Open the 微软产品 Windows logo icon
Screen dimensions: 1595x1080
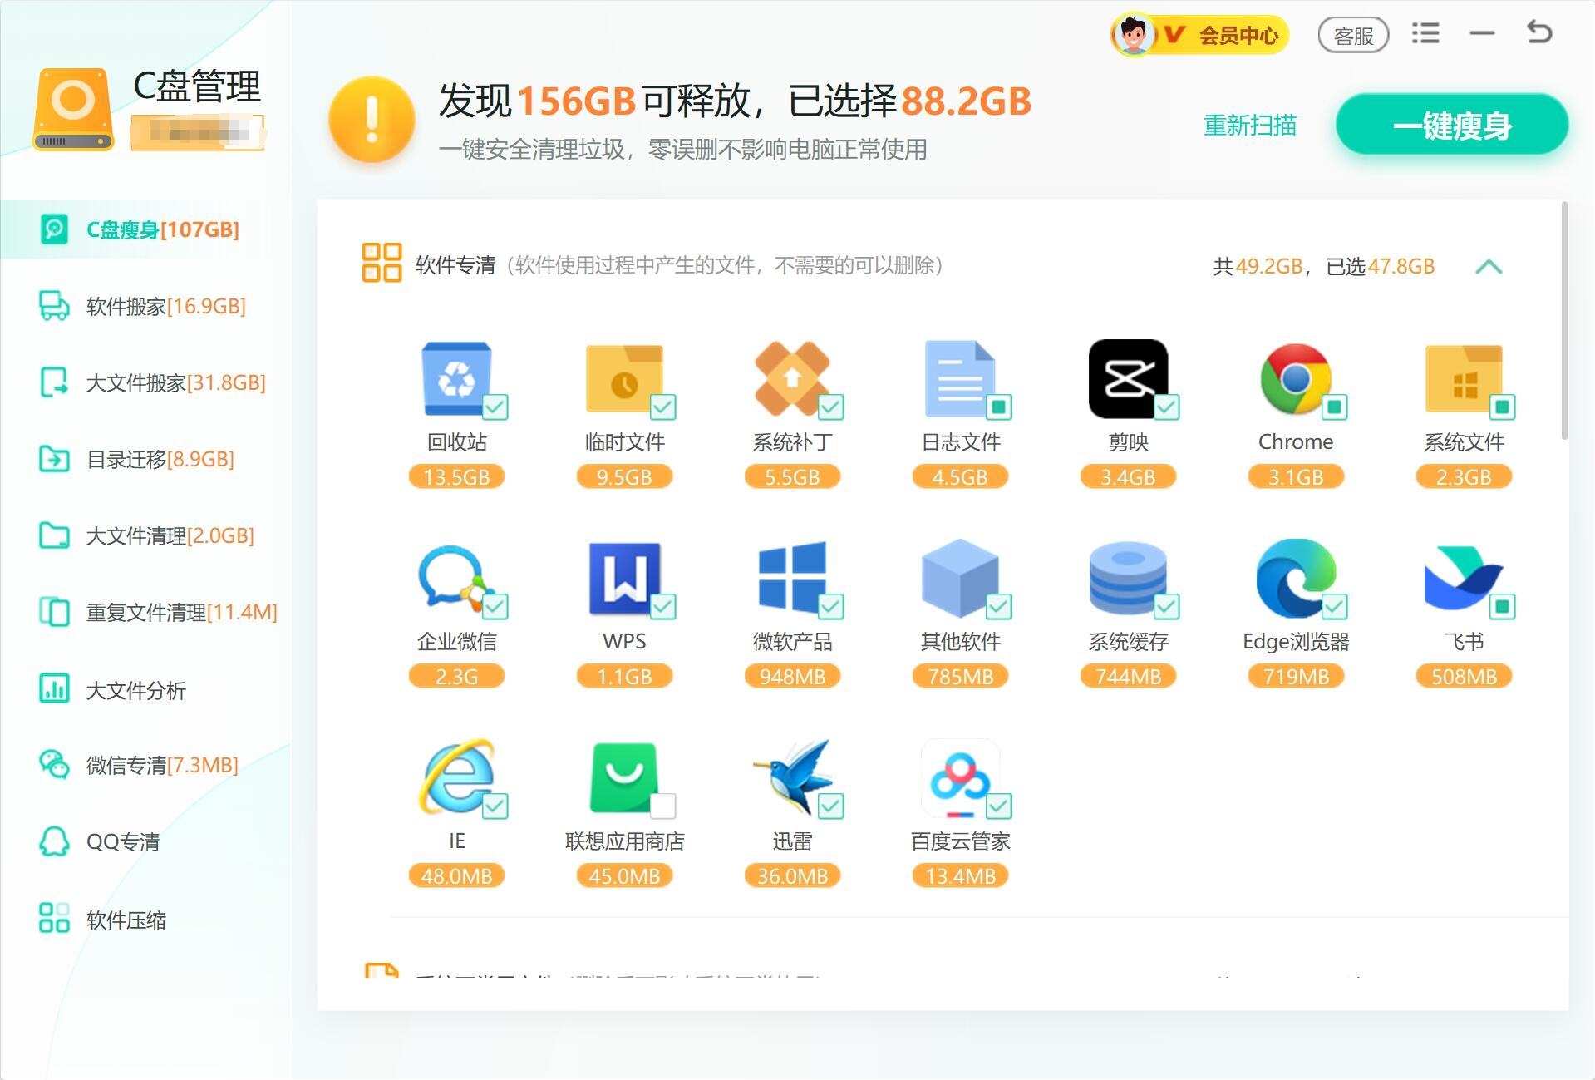pos(792,578)
